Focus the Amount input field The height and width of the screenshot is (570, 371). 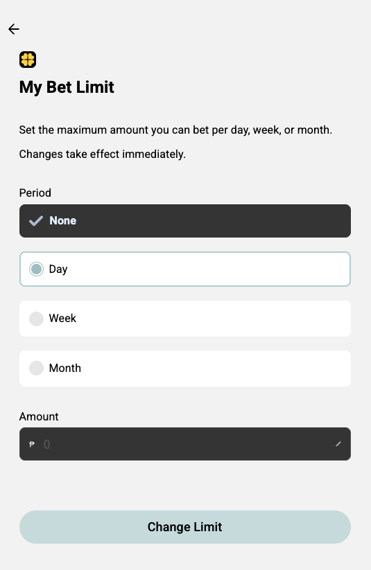tap(185, 444)
